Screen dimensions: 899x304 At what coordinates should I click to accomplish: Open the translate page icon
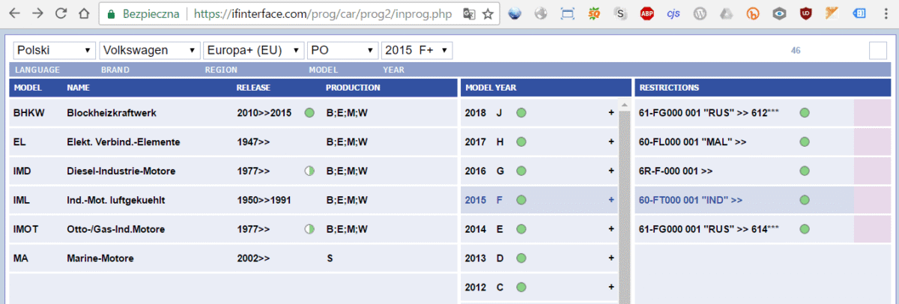[x=469, y=13]
